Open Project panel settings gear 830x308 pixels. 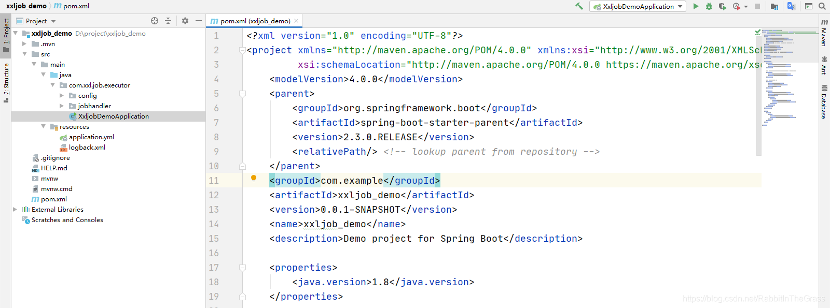[185, 21]
